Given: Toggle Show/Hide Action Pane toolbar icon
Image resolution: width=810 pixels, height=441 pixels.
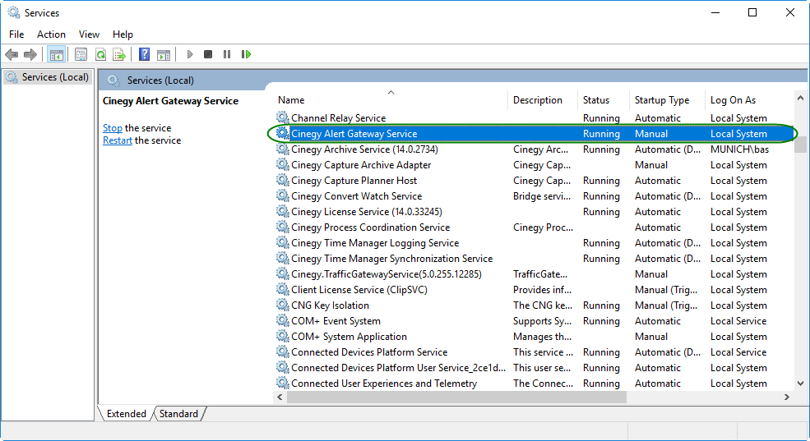Looking at the screenshot, I should point(164,54).
